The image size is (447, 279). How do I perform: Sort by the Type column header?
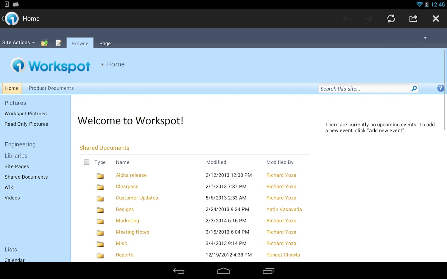point(100,162)
